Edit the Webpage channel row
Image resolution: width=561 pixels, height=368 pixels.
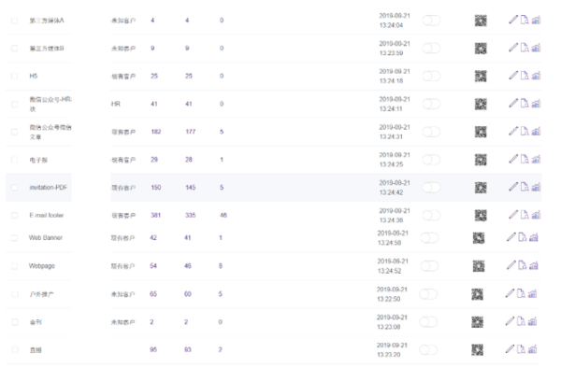511,265
